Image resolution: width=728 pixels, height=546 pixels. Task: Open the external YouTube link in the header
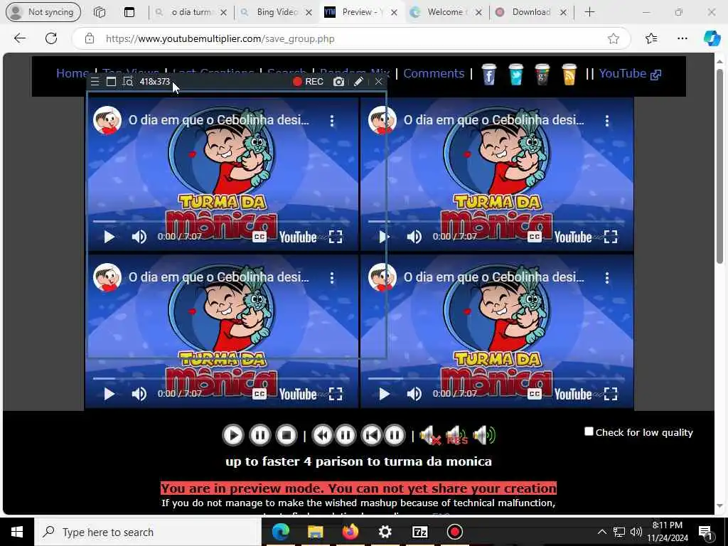(x=630, y=73)
